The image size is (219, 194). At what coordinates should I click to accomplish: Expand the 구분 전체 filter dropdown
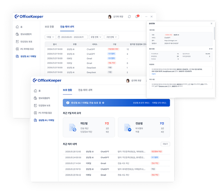pos(112,37)
